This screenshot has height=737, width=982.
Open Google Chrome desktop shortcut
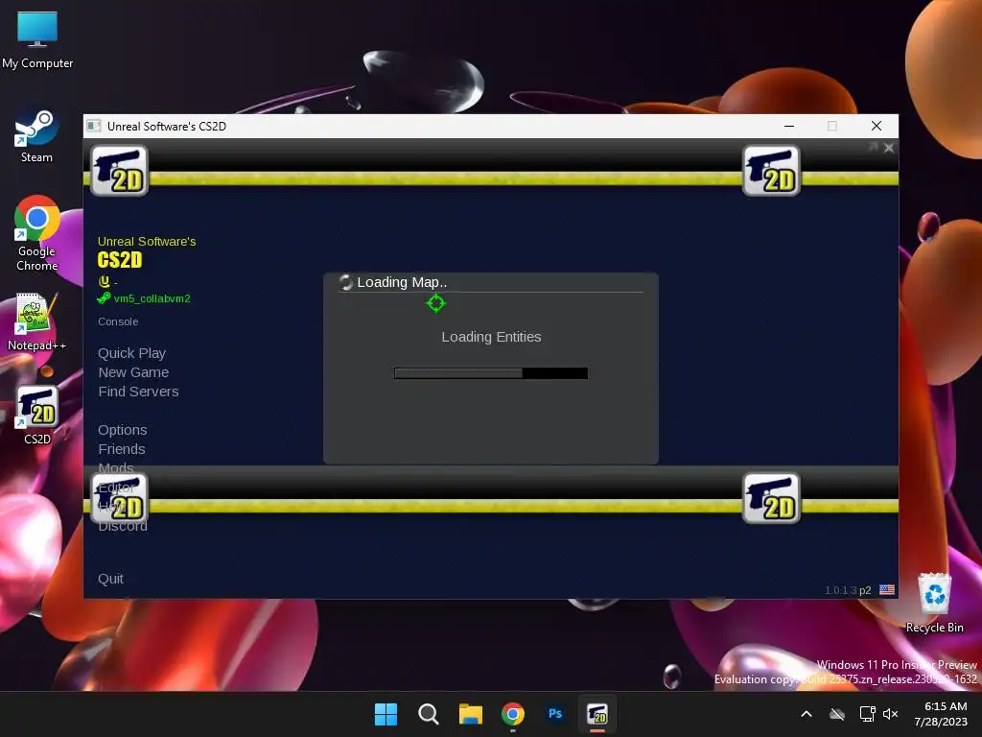pos(37,233)
